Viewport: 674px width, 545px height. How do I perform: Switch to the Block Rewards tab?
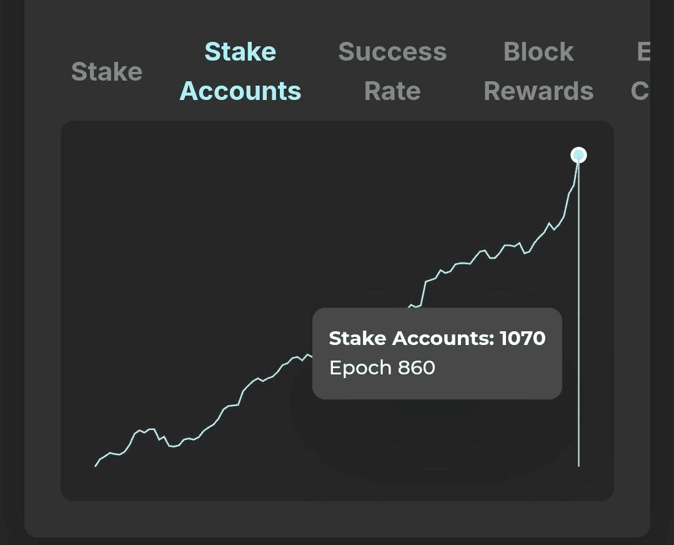(x=538, y=71)
